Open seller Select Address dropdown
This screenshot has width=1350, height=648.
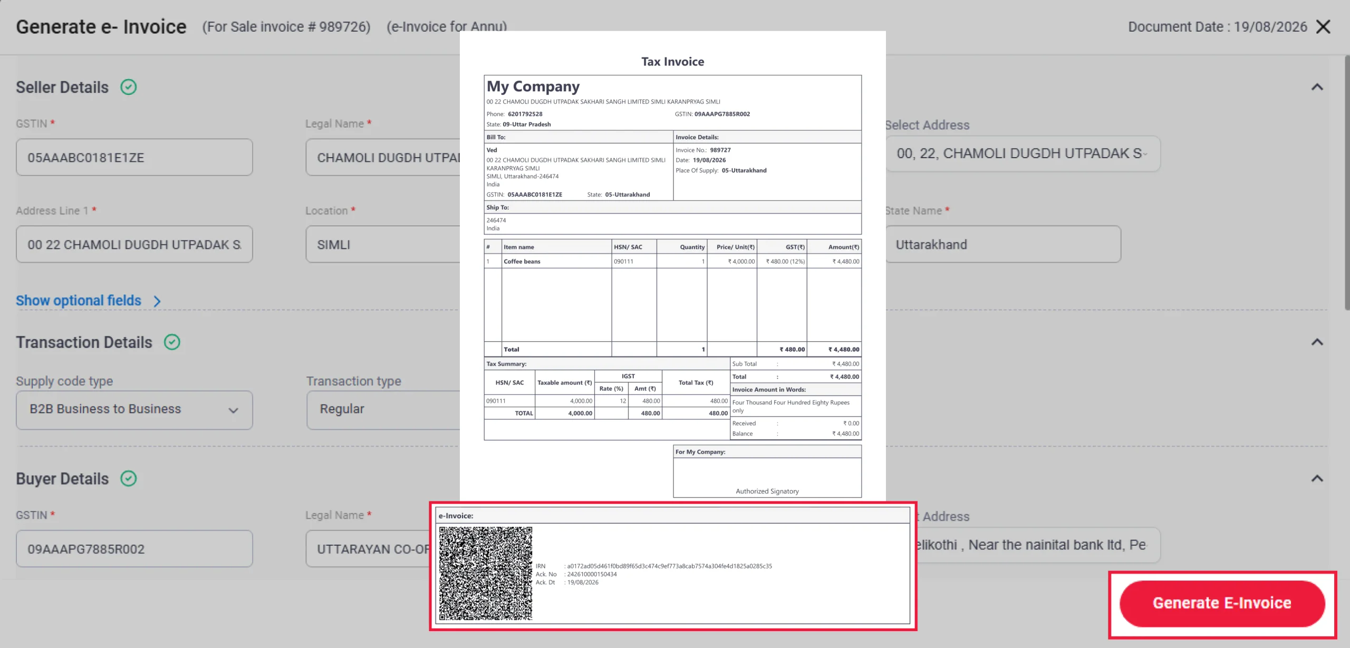point(1022,153)
